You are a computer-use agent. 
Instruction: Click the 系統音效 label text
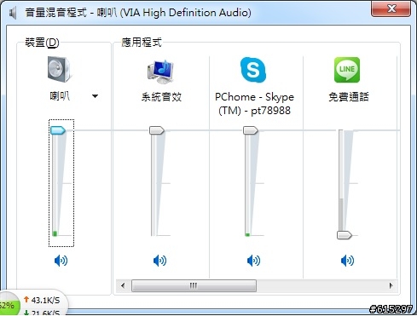(x=161, y=97)
